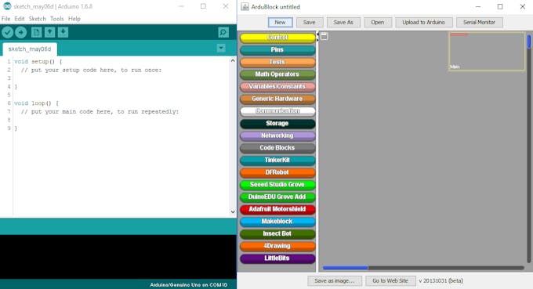This screenshot has height=289, width=533.
Task: Open the Tools menu
Action: pos(56,19)
